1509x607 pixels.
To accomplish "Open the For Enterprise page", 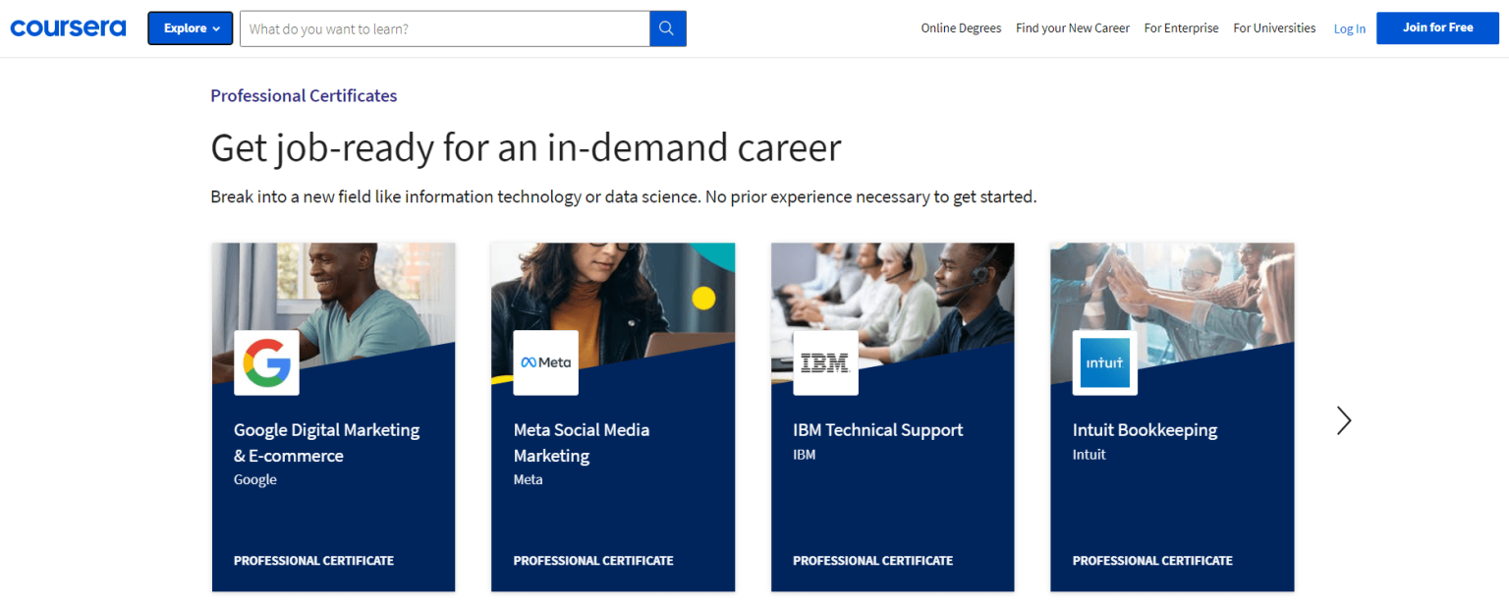I will coord(1181,28).
